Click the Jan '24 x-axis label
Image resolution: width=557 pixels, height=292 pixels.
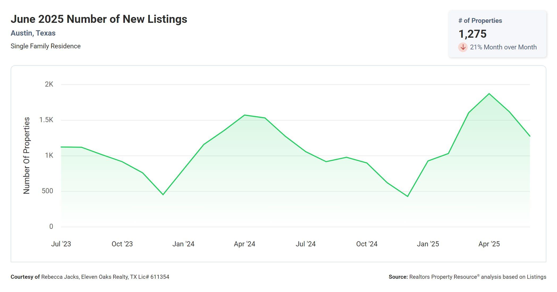coord(183,244)
